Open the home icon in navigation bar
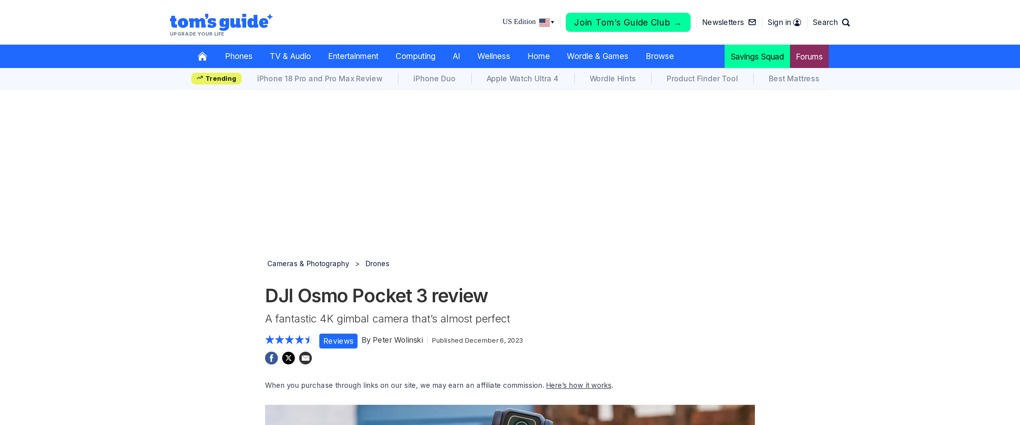Image resolution: width=1020 pixels, height=425 pixels. 202,56
